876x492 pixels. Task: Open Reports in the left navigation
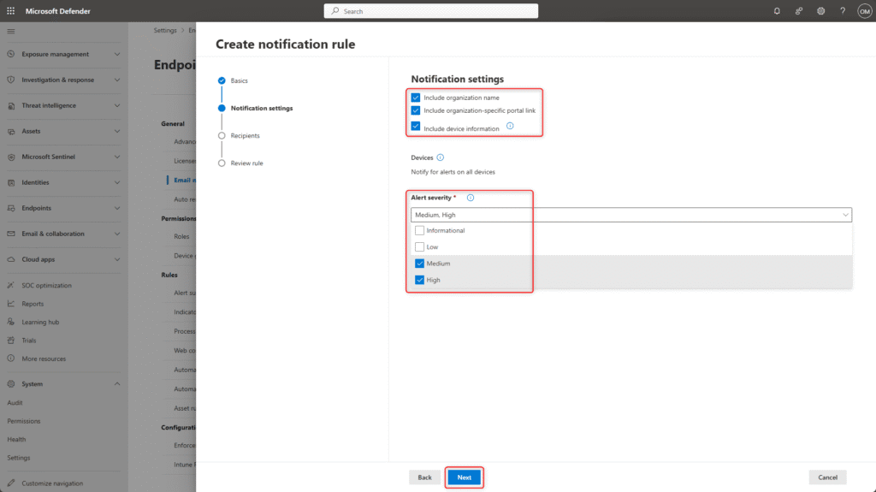pos(33,304)
